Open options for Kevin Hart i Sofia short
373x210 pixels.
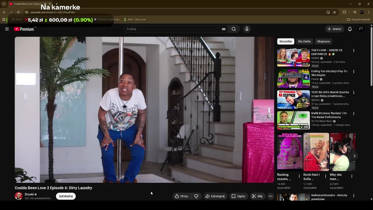[326, 176]
